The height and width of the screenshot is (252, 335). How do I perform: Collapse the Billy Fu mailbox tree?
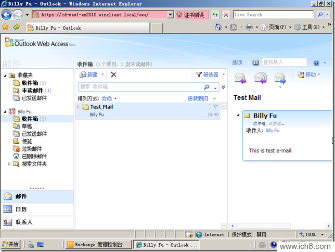click(x=5, y=111)
